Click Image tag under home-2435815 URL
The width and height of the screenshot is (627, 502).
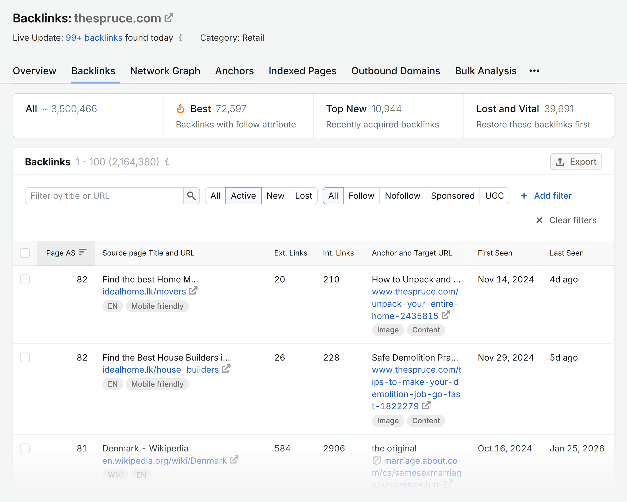click(388, 330)
